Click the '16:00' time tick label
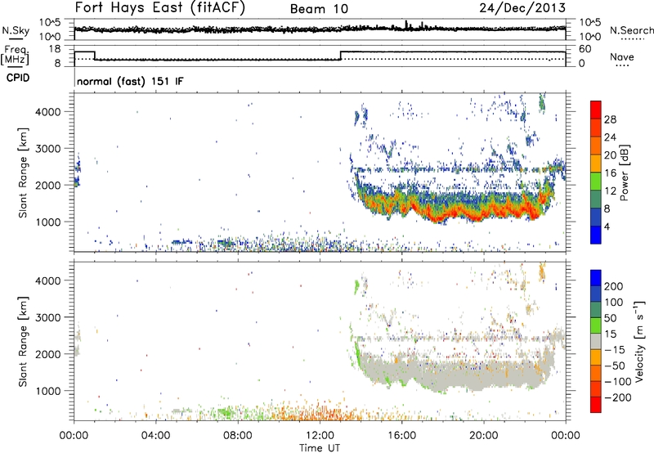The width and height of the screenshot is (654, 453). [x=401, y=436]
